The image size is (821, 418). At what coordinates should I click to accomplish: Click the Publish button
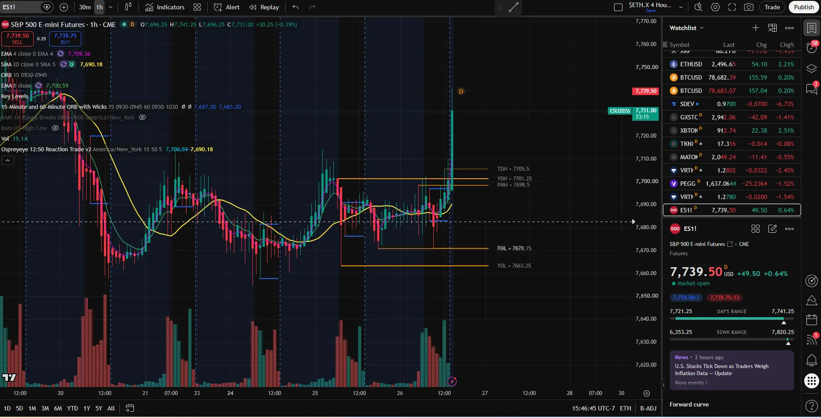[804, 7]
